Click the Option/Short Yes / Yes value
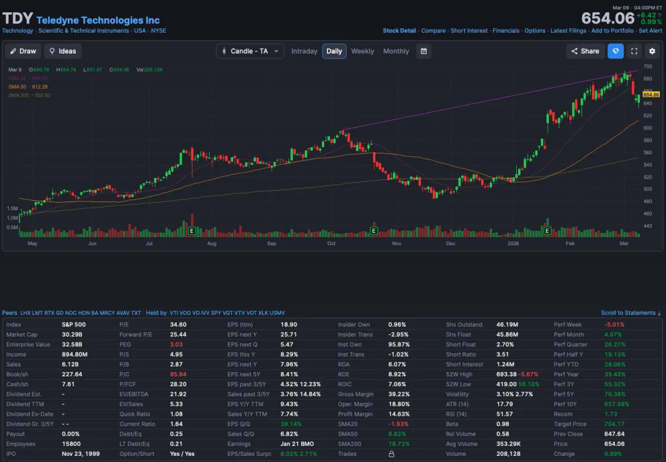Screen dimensions: 666x462 click(182, 454)
